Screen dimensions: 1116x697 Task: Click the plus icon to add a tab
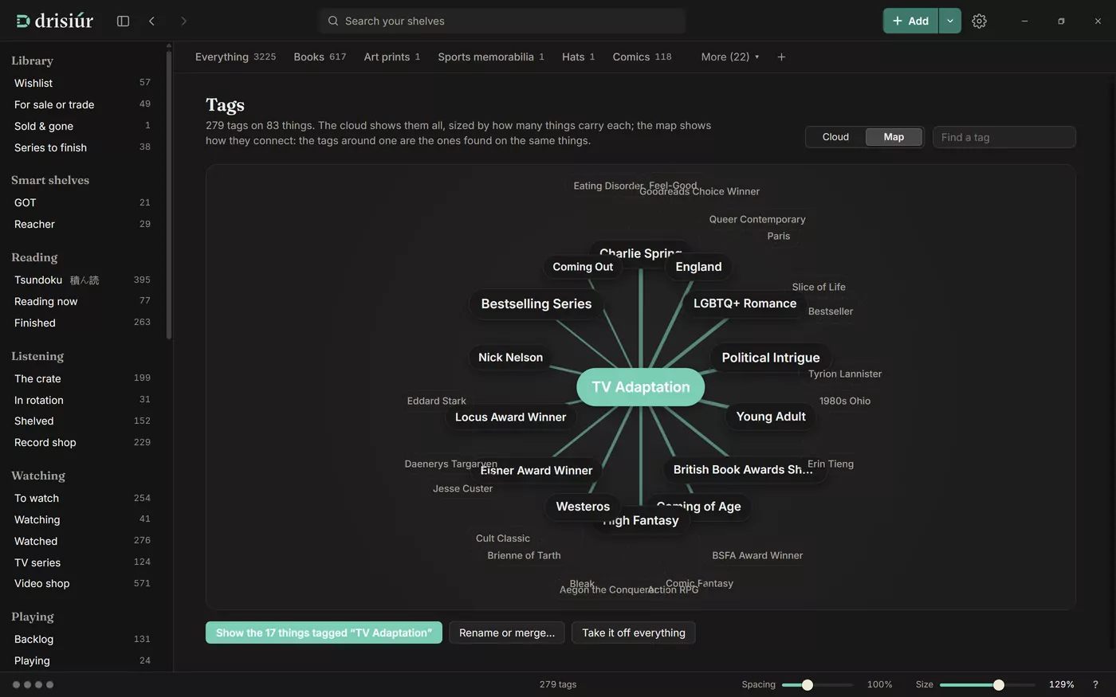click(781, 57)
